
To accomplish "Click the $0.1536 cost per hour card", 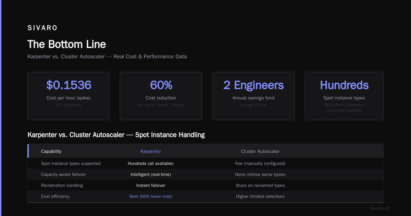I will tap(68, 96).
